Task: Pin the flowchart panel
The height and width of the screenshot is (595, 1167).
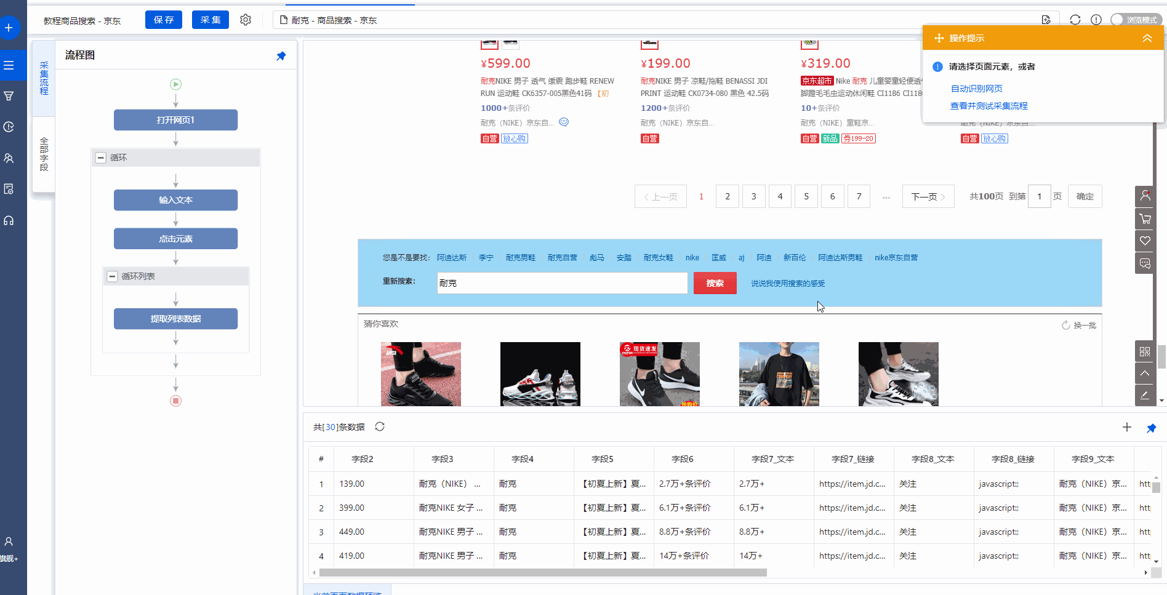Action: 281,56
